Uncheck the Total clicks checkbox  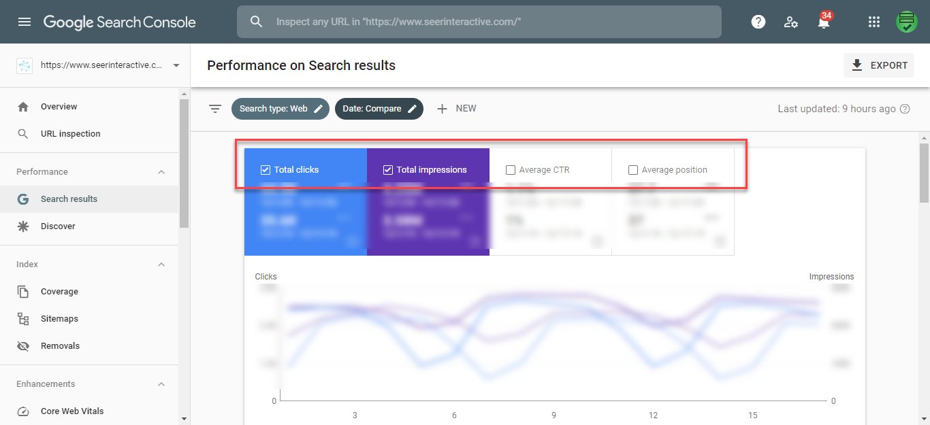click(266, 170)
